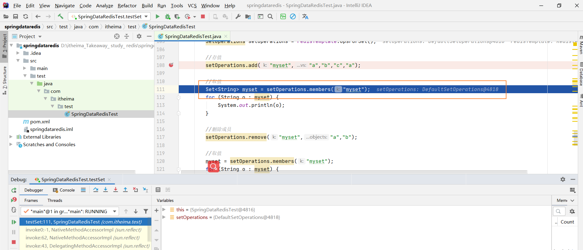Run SpringDataRedisTest.testSet with green play icon
This screenshot has width=583, height=250.
[157, 16]
